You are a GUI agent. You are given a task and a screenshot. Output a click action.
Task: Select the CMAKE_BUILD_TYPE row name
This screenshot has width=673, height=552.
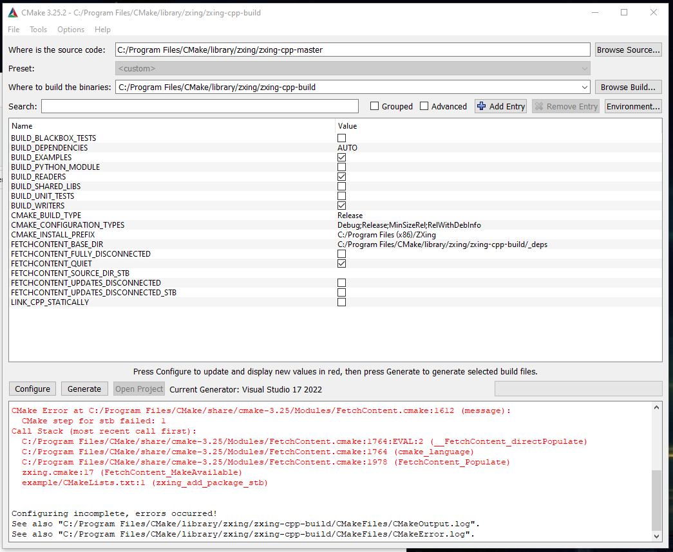click(x=46, y=216)
